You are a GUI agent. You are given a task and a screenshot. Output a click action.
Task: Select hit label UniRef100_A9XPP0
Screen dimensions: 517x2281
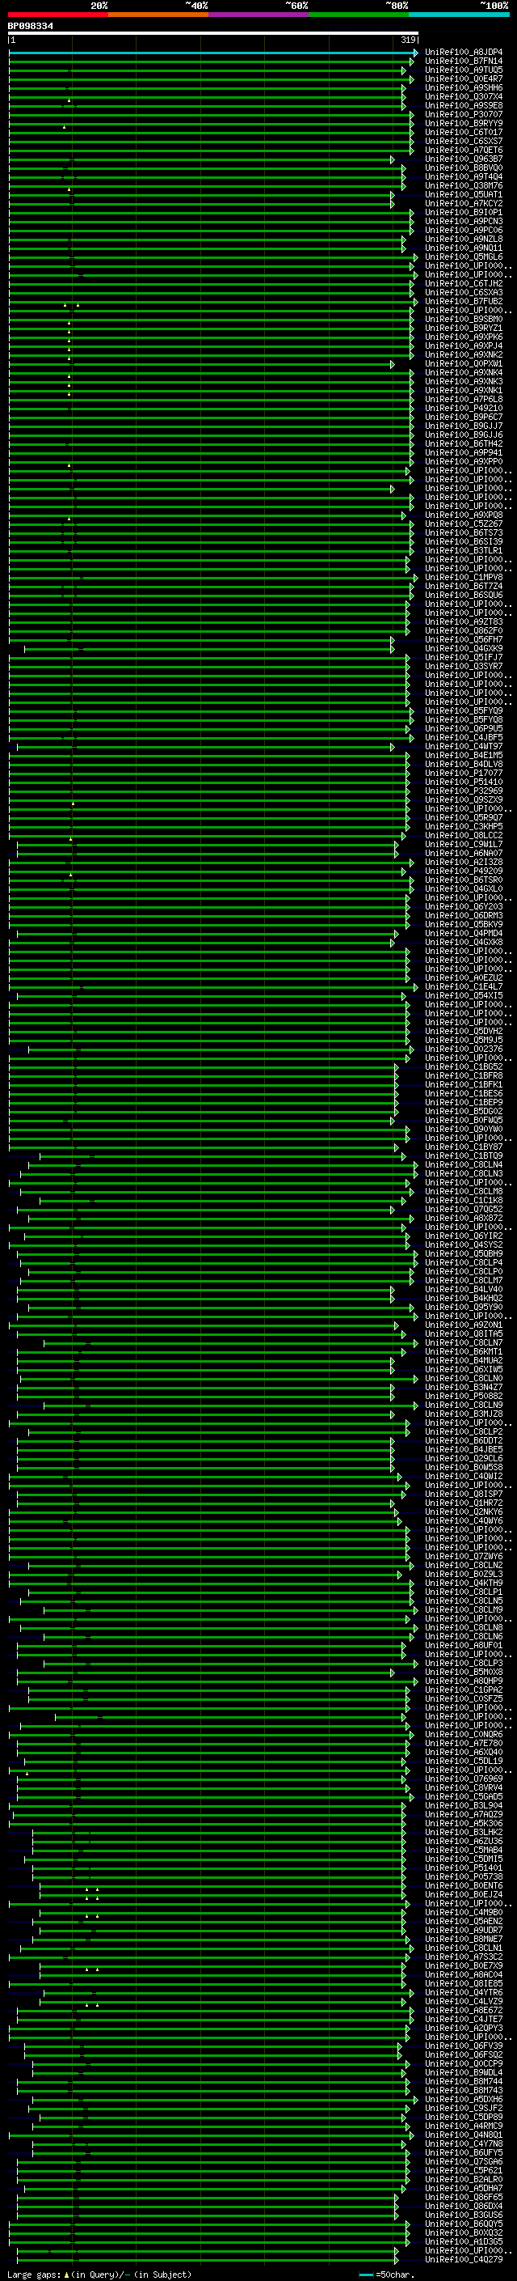tap(464, 462)
